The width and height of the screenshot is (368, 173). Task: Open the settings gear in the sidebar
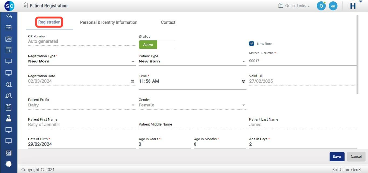(9, 164)
